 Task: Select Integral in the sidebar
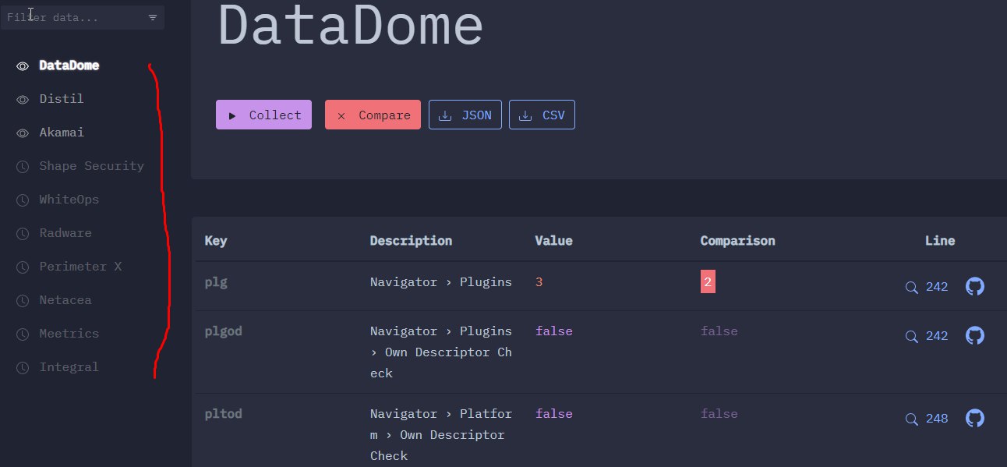pos(69,367)
